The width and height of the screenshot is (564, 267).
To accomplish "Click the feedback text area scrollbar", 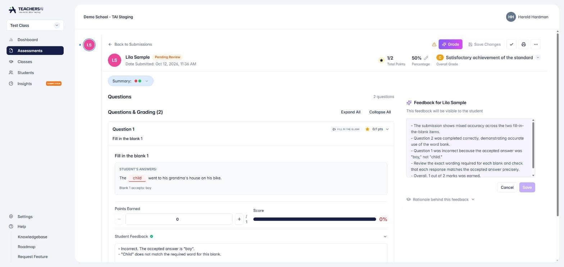I will (x=533, y=145).
